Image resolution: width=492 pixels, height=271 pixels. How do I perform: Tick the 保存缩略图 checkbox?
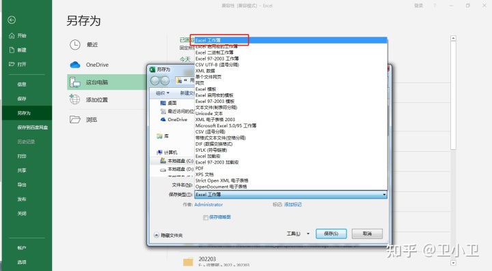206,218
